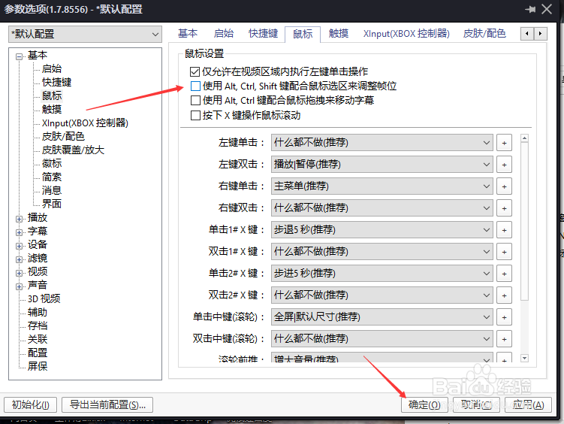Switch to the 基本 tab

[188, 34]
